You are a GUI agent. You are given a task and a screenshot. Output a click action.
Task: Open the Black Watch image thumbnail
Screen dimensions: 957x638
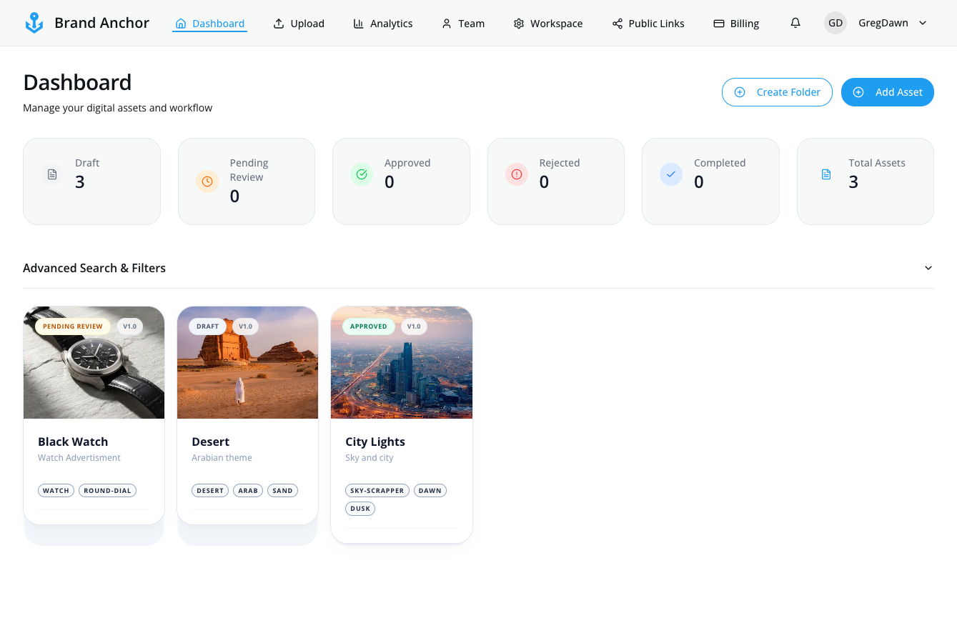94,363
